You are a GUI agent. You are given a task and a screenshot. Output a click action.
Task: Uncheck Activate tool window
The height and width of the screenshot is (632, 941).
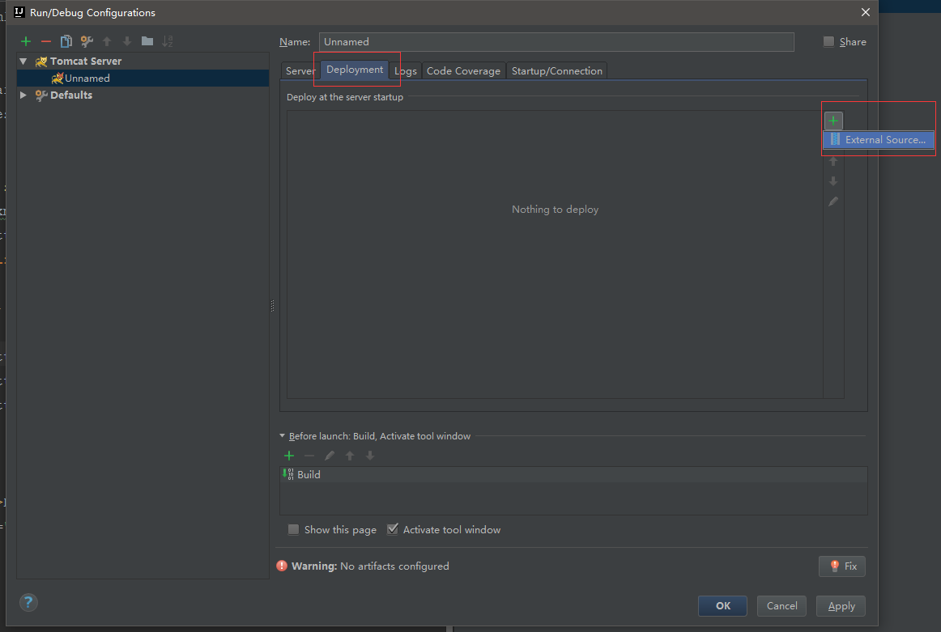[x=393, y=529]
